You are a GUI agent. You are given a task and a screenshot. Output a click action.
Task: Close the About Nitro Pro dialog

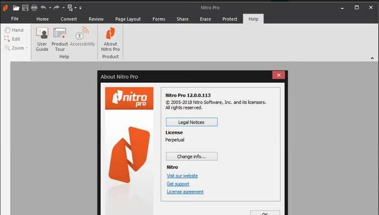278,75
